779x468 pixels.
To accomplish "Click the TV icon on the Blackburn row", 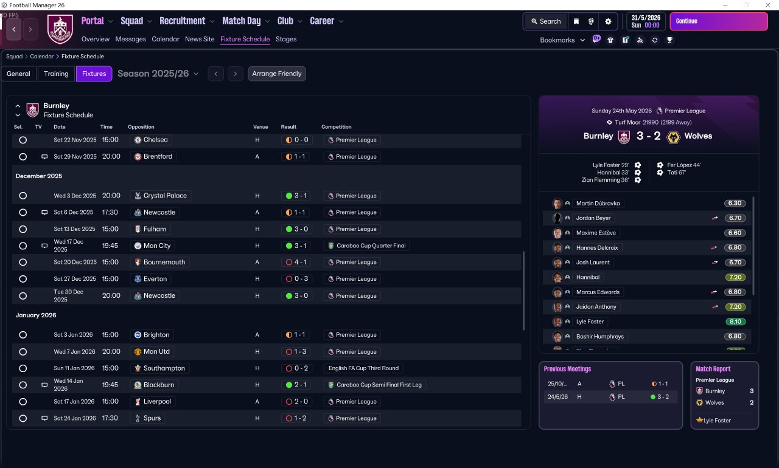I will click(44, 385).
